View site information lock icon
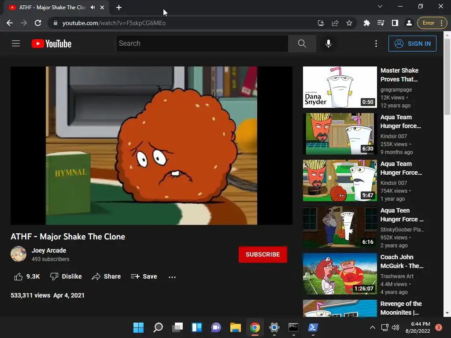This screenshot has height=338, width=451. [x=55, y=23]
